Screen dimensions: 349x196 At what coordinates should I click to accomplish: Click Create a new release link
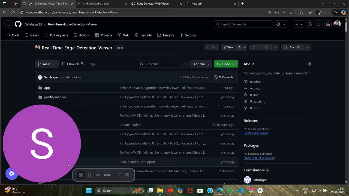(x=256, y=133)
